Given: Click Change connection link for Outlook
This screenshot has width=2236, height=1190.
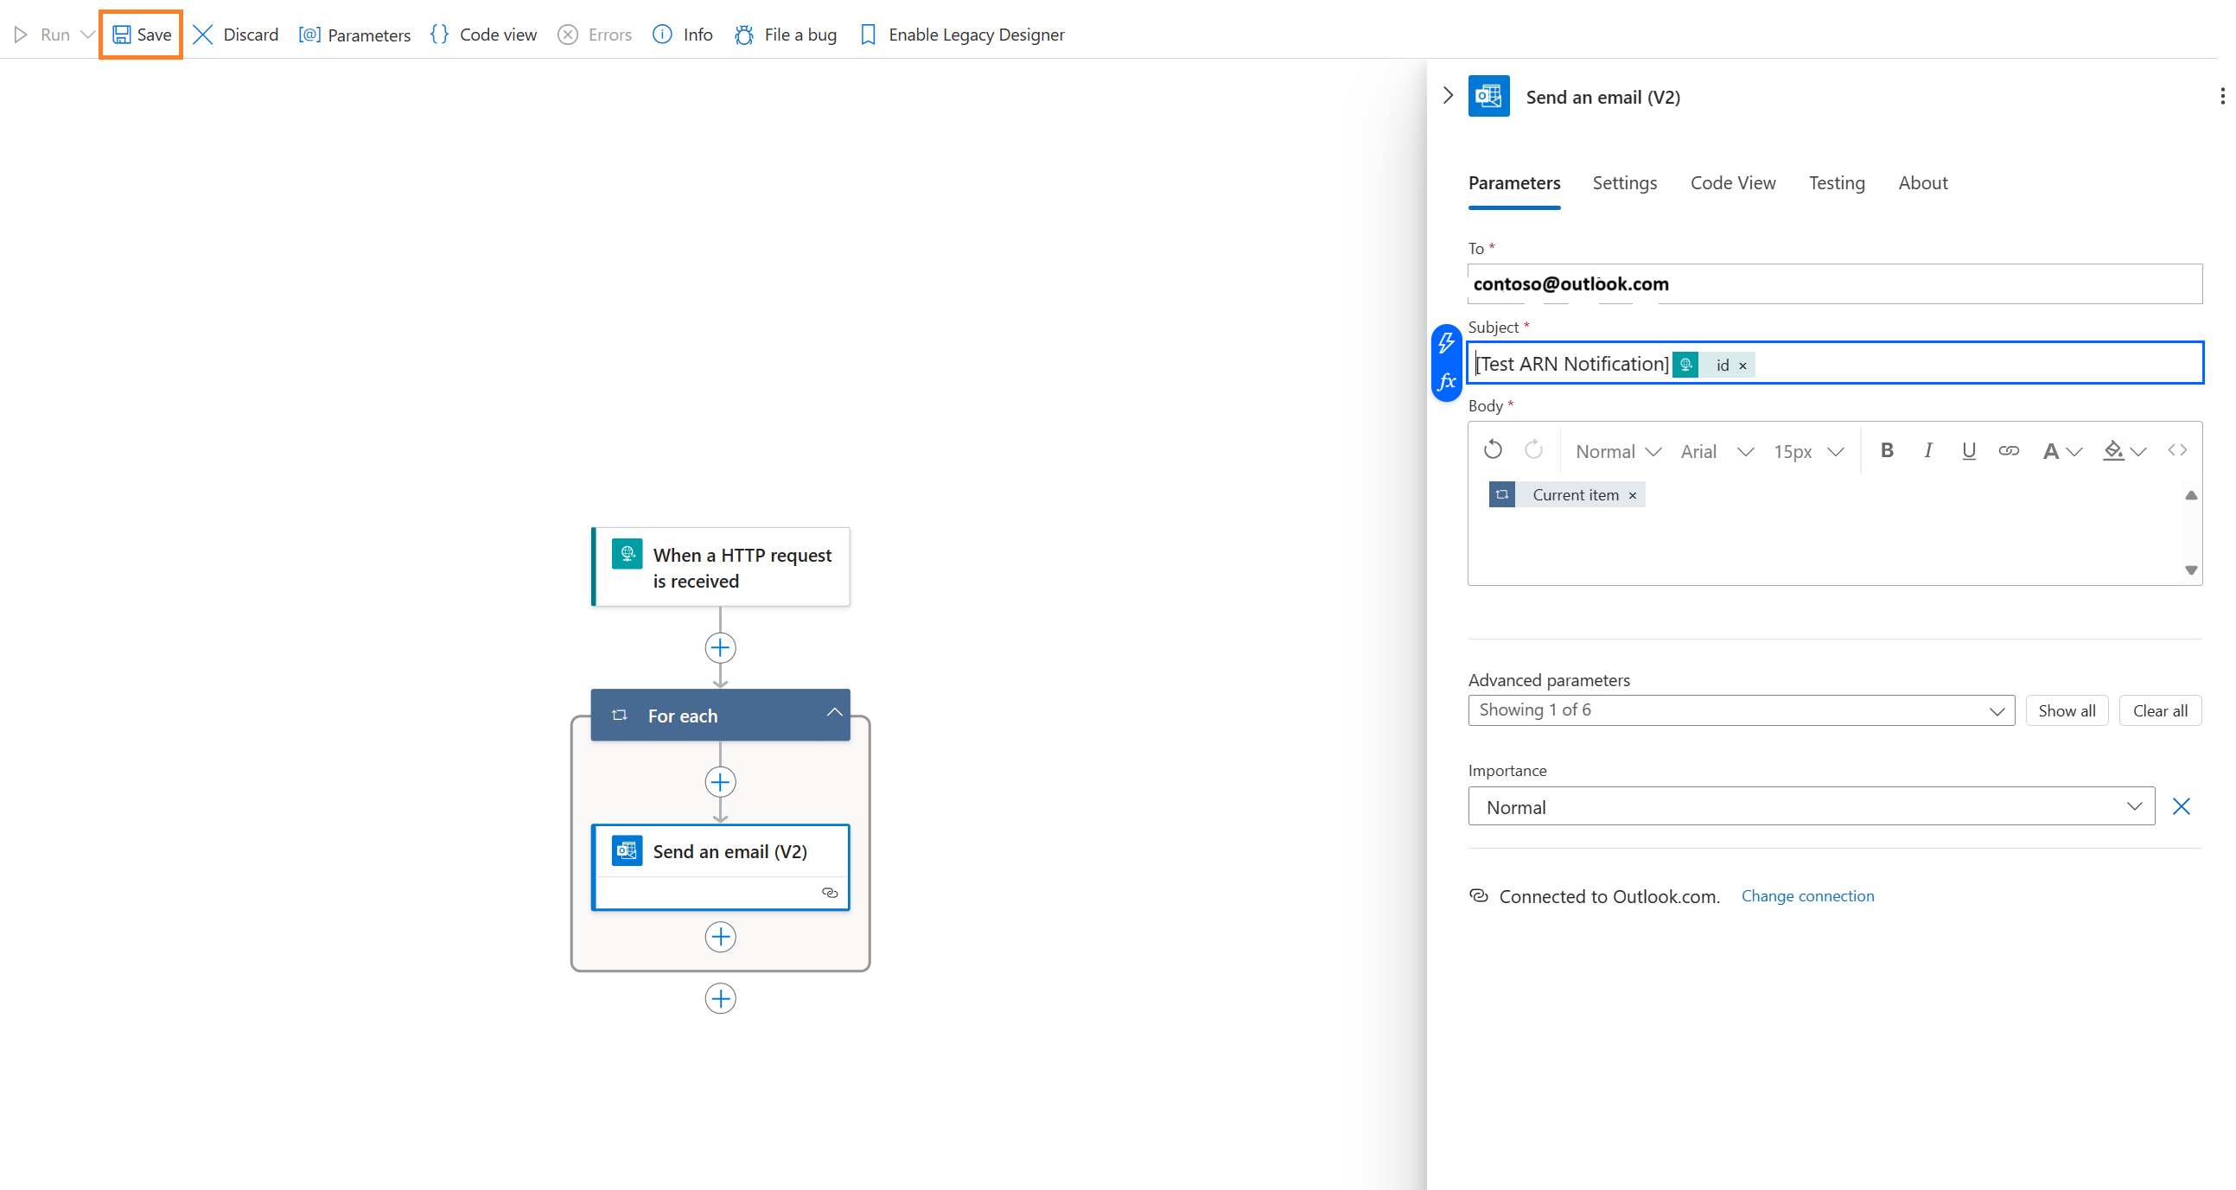Looking at the screenshot, I should [x=1807, y=894].
